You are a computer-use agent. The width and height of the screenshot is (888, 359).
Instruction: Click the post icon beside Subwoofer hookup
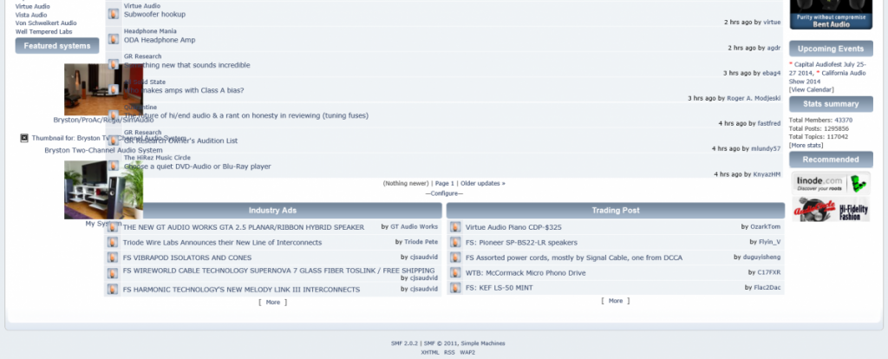pyautogui.click(x=114, y=14)
